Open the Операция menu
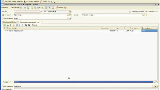The height and width of the screenshot is (90, 160). click(5, 7)
